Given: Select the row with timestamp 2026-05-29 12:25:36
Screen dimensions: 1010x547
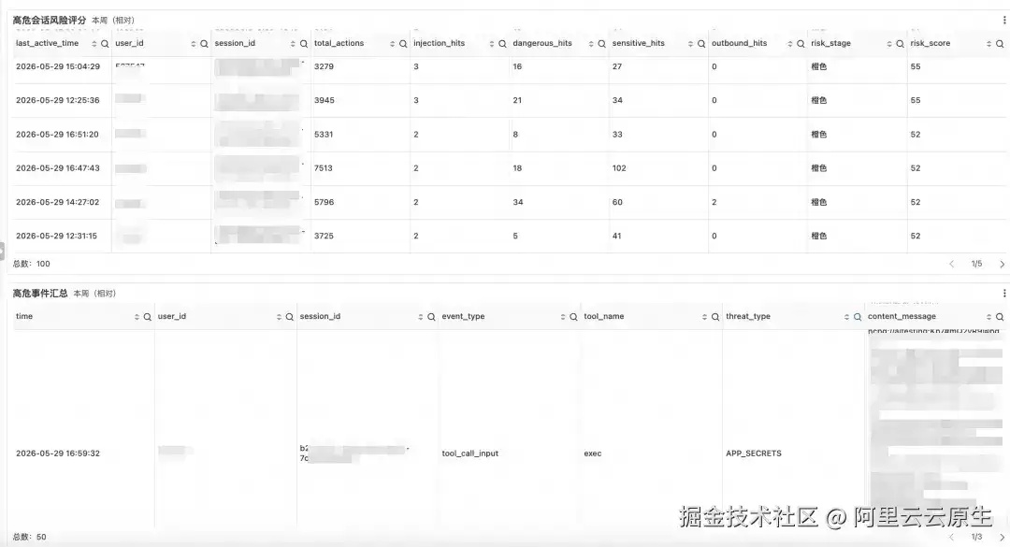Looking at the screenshot, I should point(509,100).
